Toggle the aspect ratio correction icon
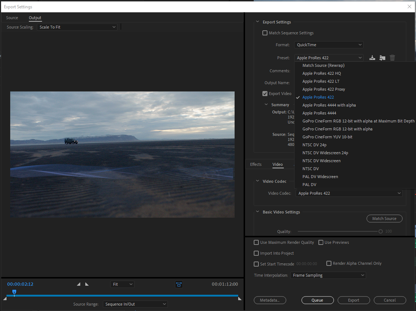Image resolution: width=416 pixels, height=311 pixels. coord(179,285)
